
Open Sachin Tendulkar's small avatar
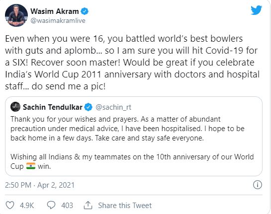point(15,107)
